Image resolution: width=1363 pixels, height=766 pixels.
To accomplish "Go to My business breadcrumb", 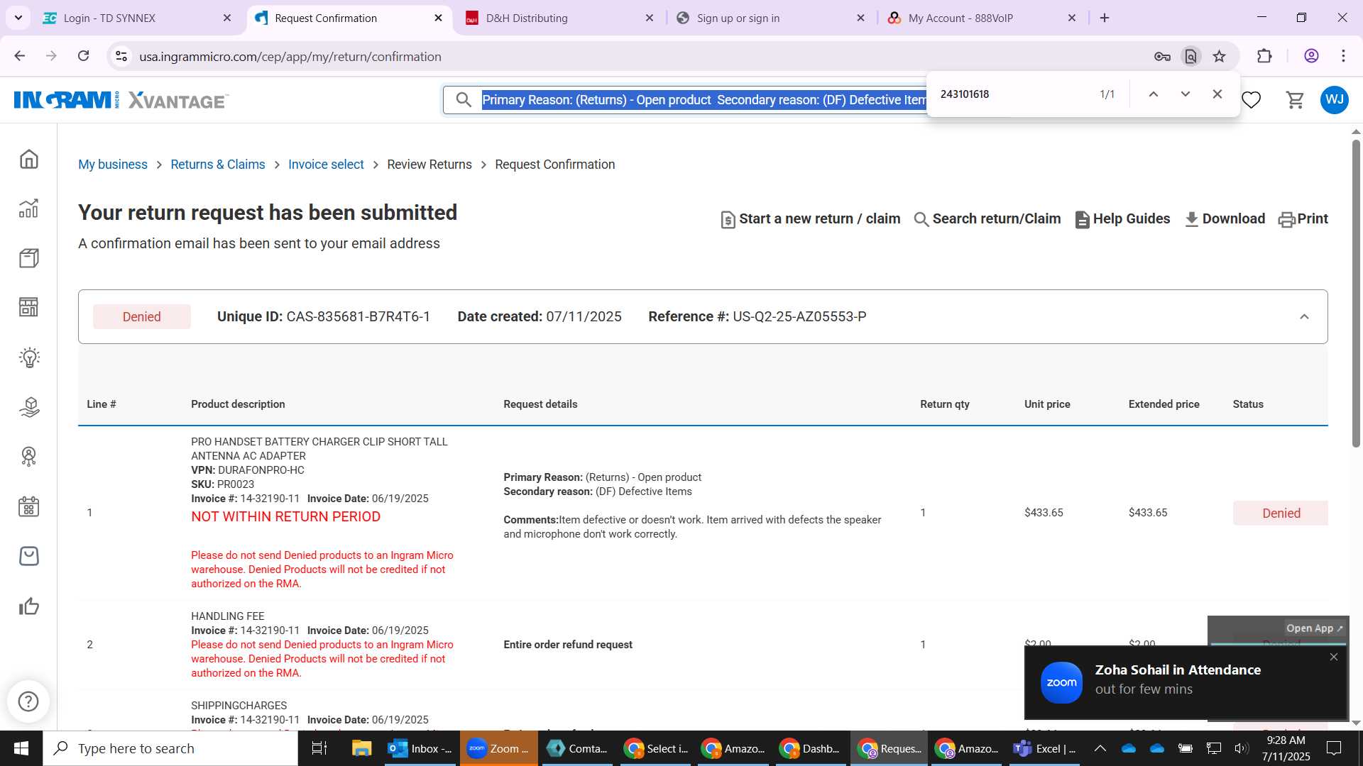I will (x=113, y=165).
